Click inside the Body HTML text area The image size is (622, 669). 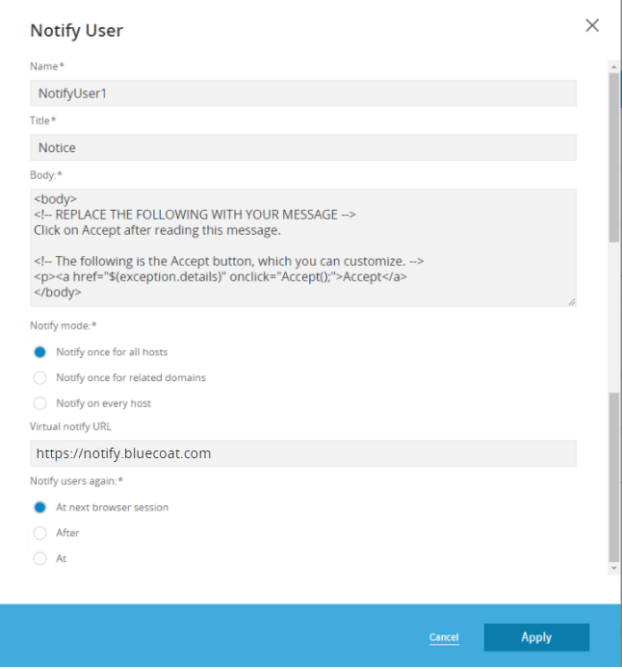pyautogui.click(x=303, y=247)
